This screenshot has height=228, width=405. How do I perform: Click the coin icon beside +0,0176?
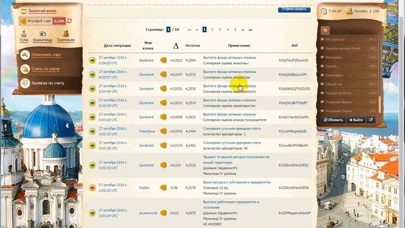pos(163,146)
